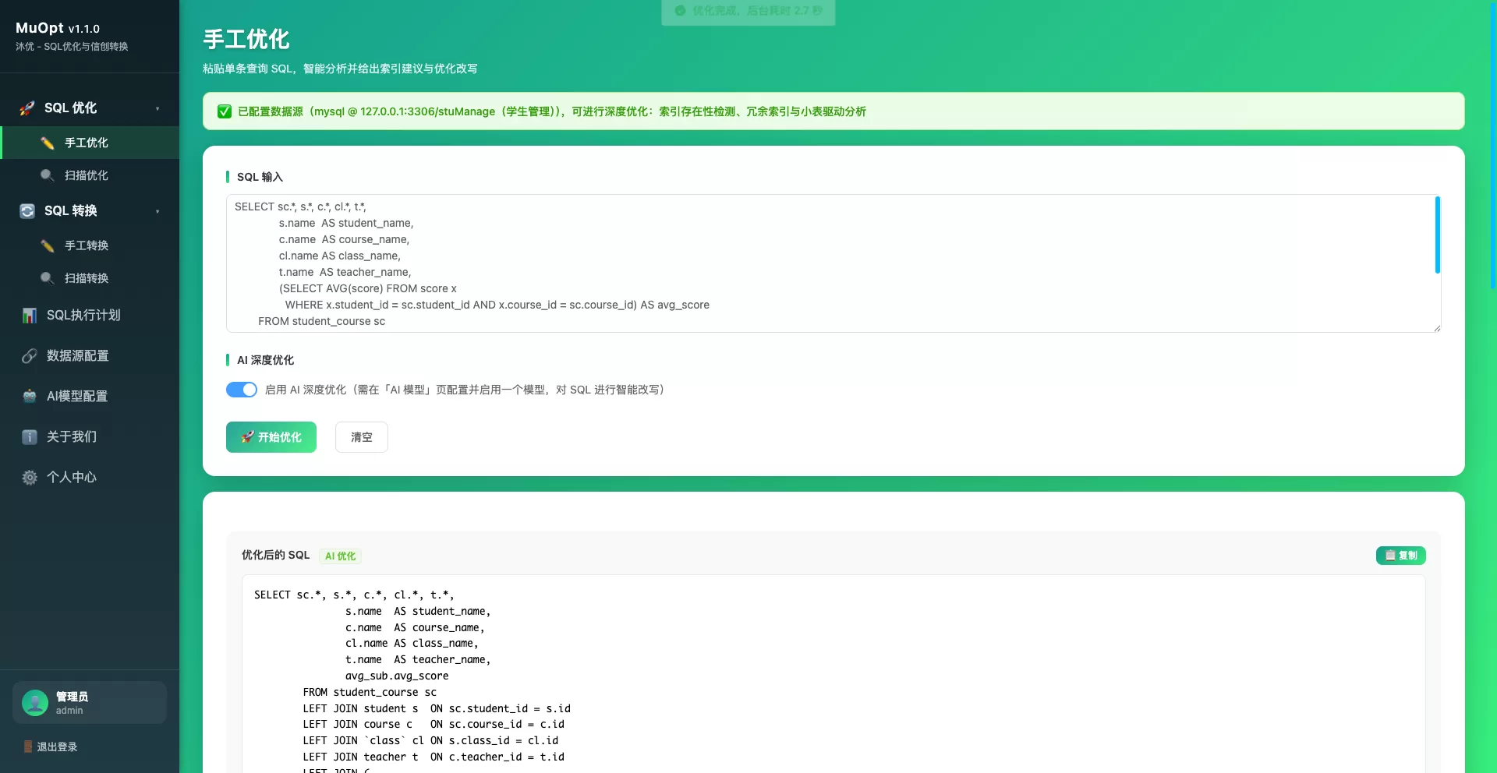Copy optimized SQL with 复制 button

coord(1401,556)
